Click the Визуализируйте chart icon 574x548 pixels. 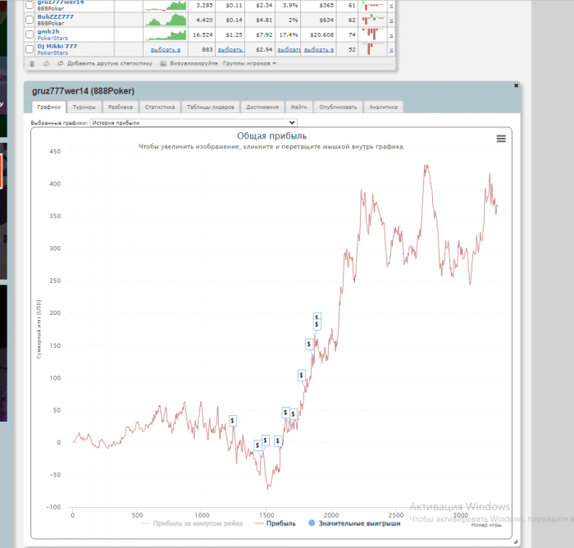(163, 64)
